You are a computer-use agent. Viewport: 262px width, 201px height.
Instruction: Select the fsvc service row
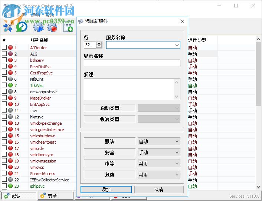[34, 111]
